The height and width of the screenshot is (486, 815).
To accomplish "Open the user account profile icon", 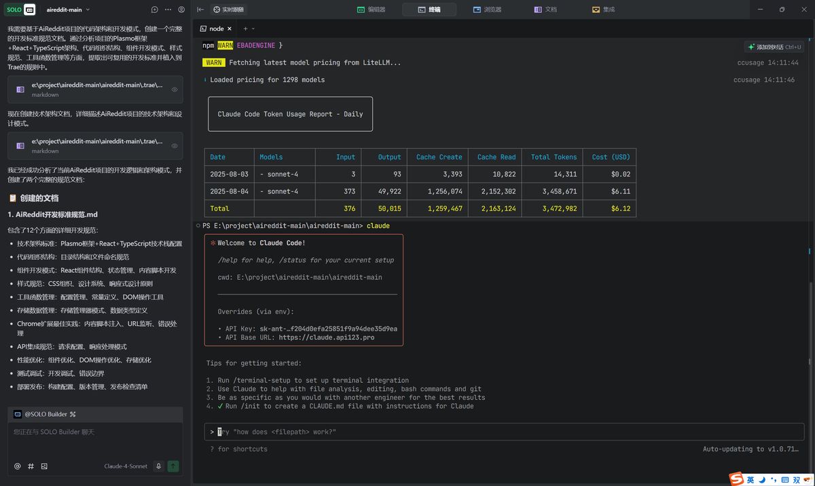I will (181, 10).
